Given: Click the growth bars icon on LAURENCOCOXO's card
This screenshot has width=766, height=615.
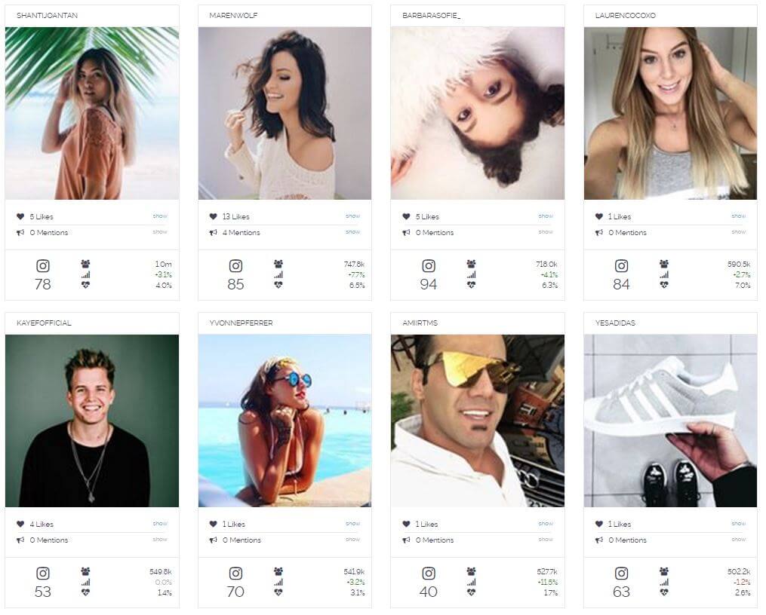Looking at the screenshot, I should click(x=664, y=274).
